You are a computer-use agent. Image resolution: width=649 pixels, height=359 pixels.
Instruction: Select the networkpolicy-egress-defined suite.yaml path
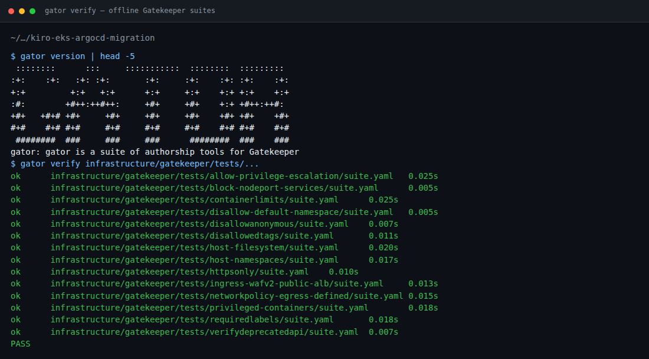pyautogui.click(x=227, y=296)
